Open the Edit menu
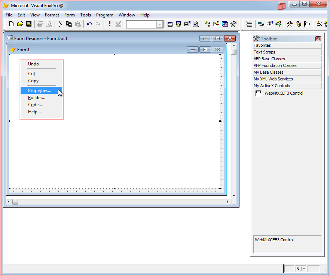330x276 pixels. point(21,15)
